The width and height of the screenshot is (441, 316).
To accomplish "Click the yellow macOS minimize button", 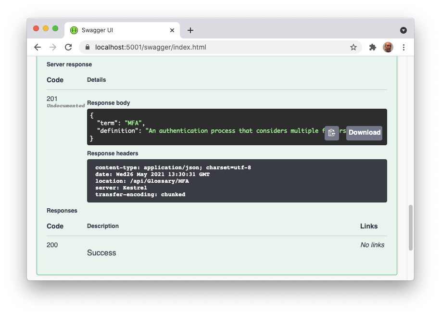I will click(x=46, y=28).
